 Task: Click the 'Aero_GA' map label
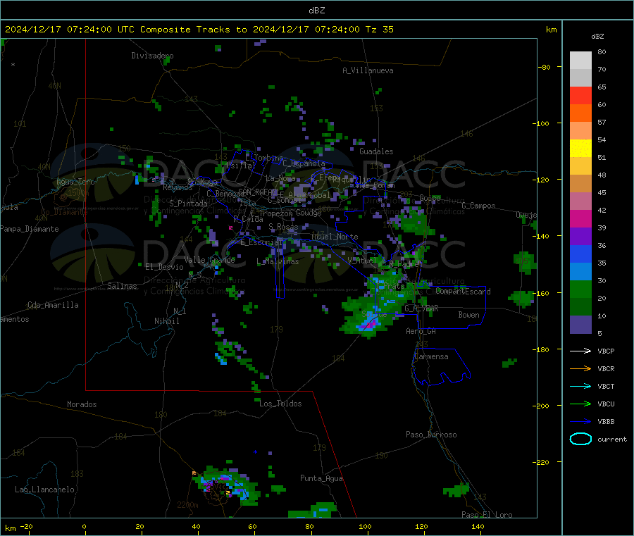[421, 331]
